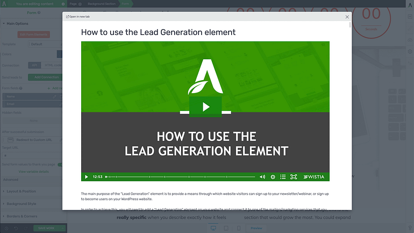The height and width of the screenshot is (233, 414).
Task: Undo the last change
Action: (16, 228)
